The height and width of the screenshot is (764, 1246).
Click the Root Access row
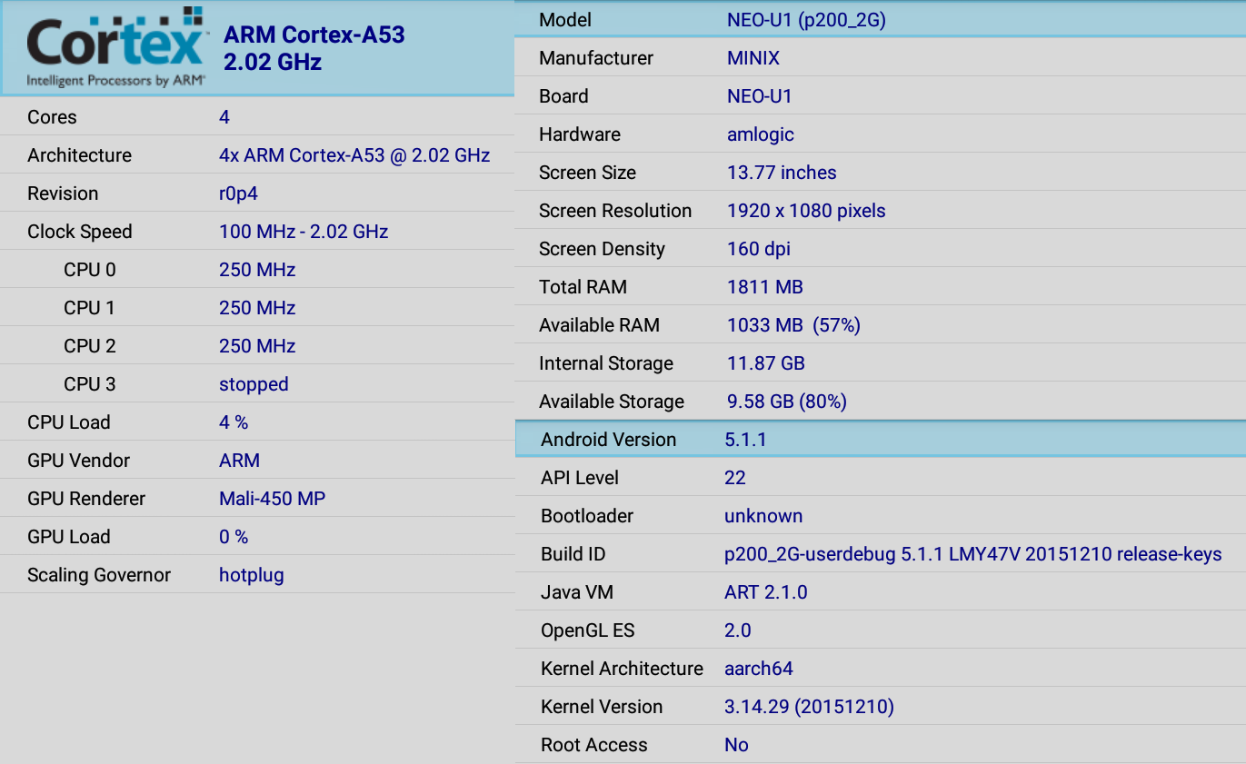tap(880, 744)
